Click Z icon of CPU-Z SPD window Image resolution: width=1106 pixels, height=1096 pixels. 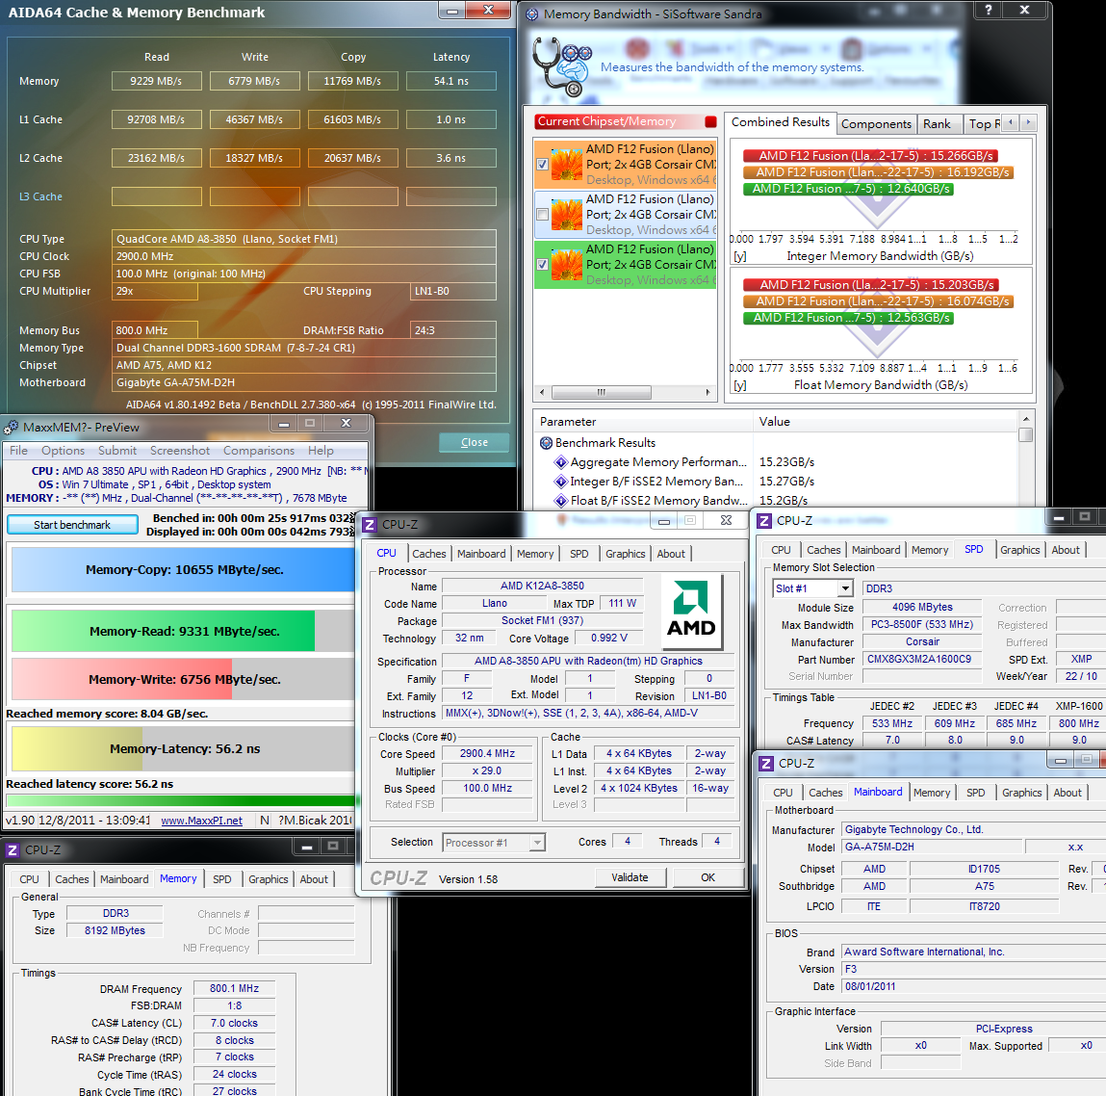pos(764,521)
